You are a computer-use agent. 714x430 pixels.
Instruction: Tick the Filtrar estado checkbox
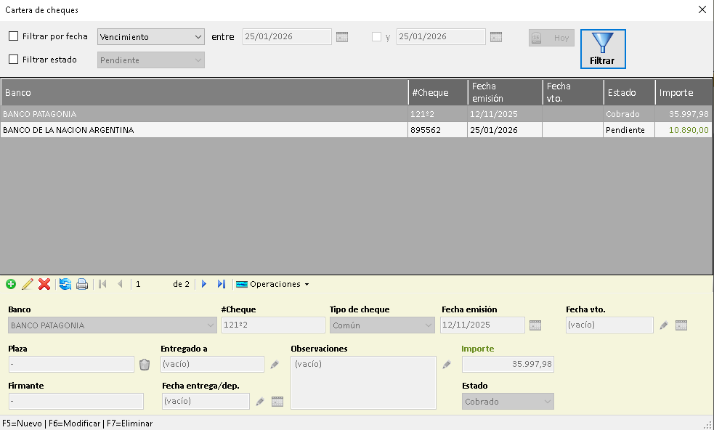point(14,60)
